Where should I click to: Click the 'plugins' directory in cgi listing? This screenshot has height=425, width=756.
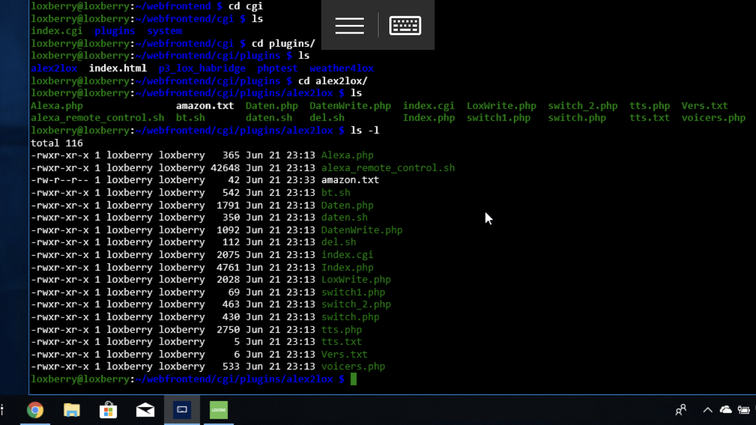click(x=115, y=31)
